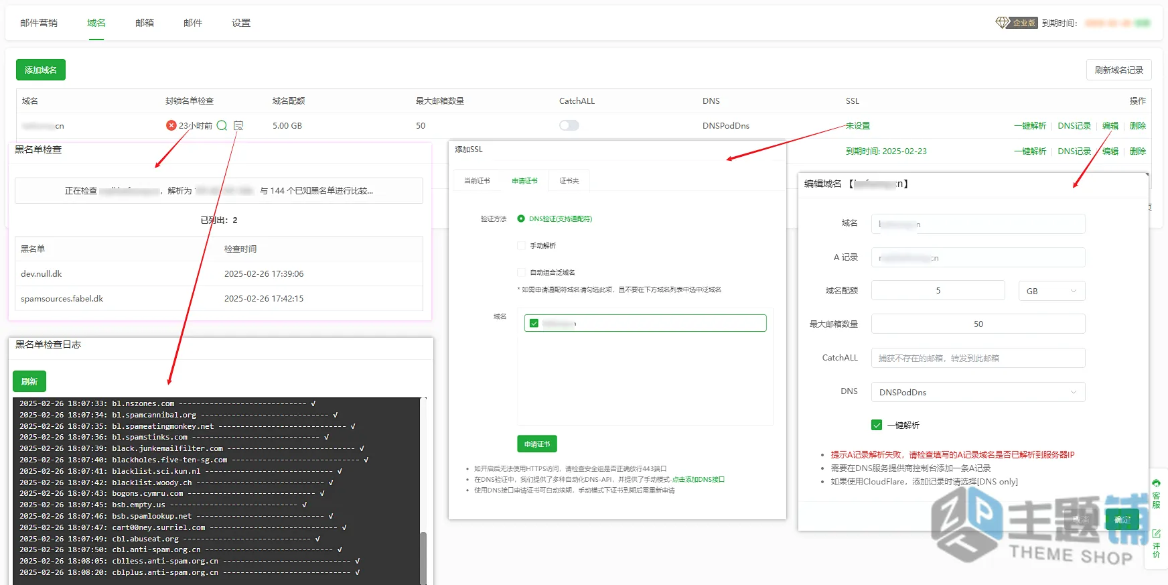
Task: Click the 点击添加DNS接口 link
Action: (699, 479)
